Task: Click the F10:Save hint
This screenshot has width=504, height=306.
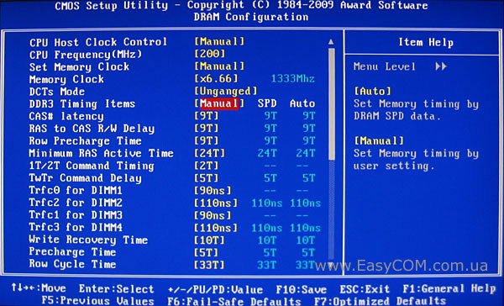Action: tap(302, 289)
